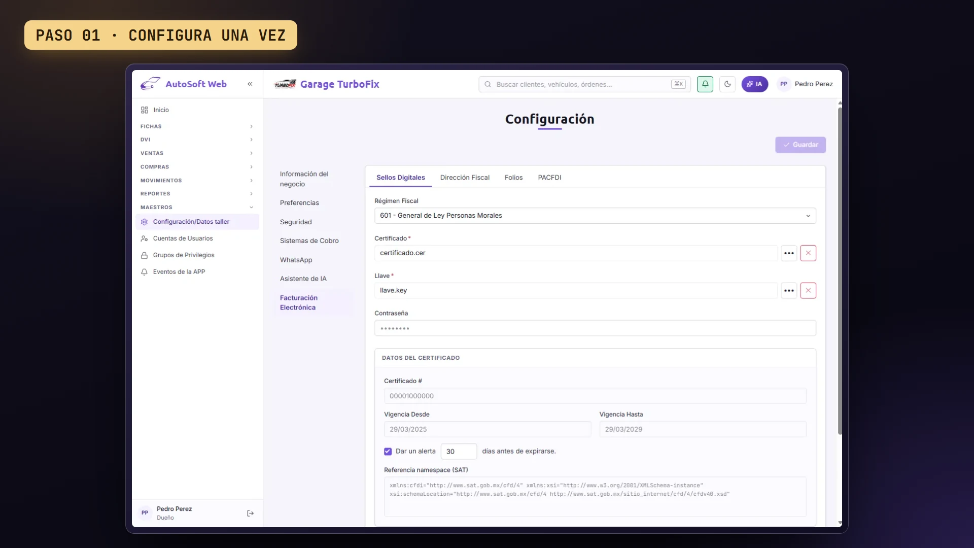This screenshot has width=974, height=548.
Task: Click the Garage TurboFix logo
Action: point(285,84)
